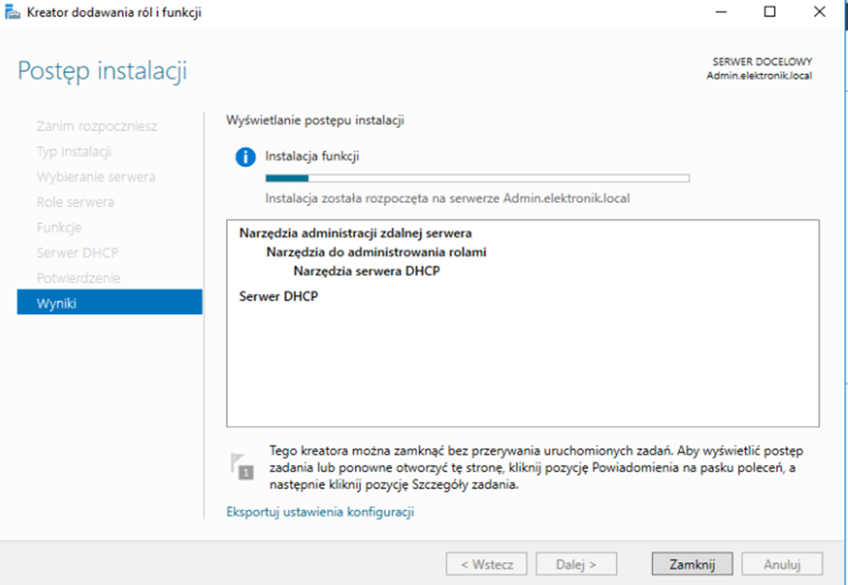This screenshot has height=585, width=848.
Task: Select Serwer DHCP step in sidebar
Action: 77,253
